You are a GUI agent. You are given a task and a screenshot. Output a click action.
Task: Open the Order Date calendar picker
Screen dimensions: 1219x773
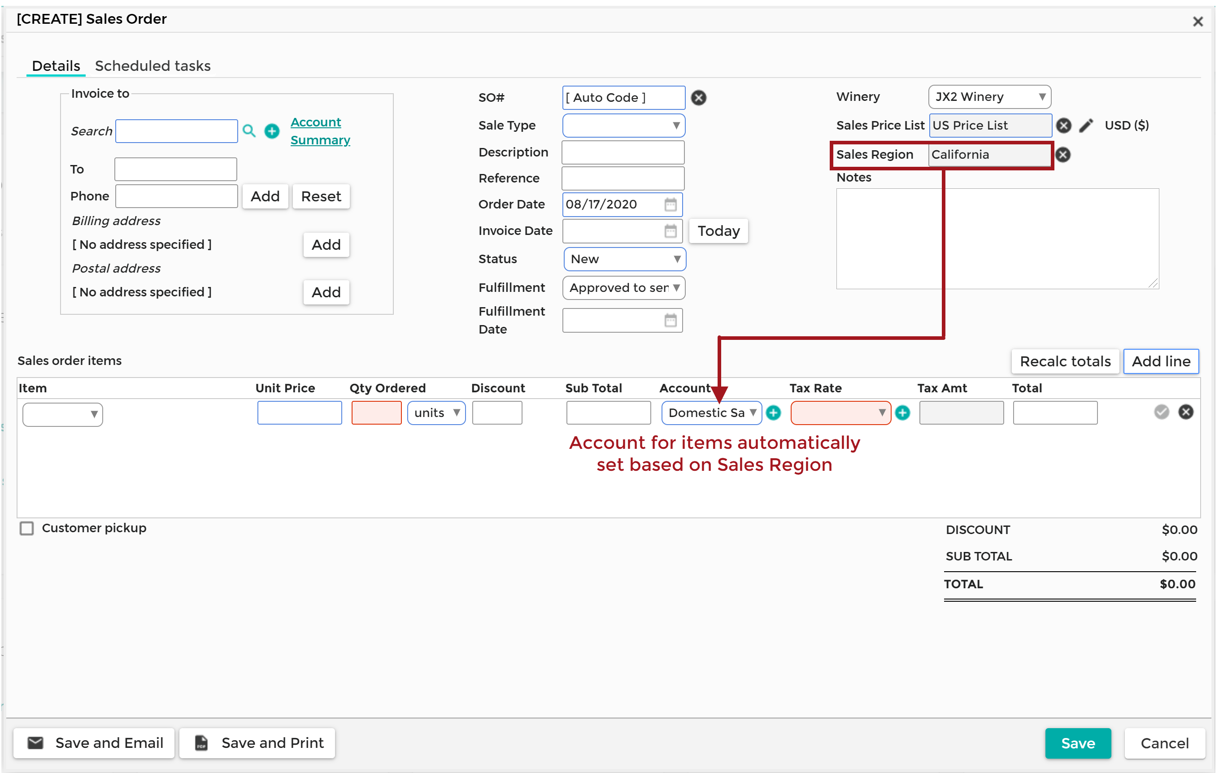coord(670,204)
